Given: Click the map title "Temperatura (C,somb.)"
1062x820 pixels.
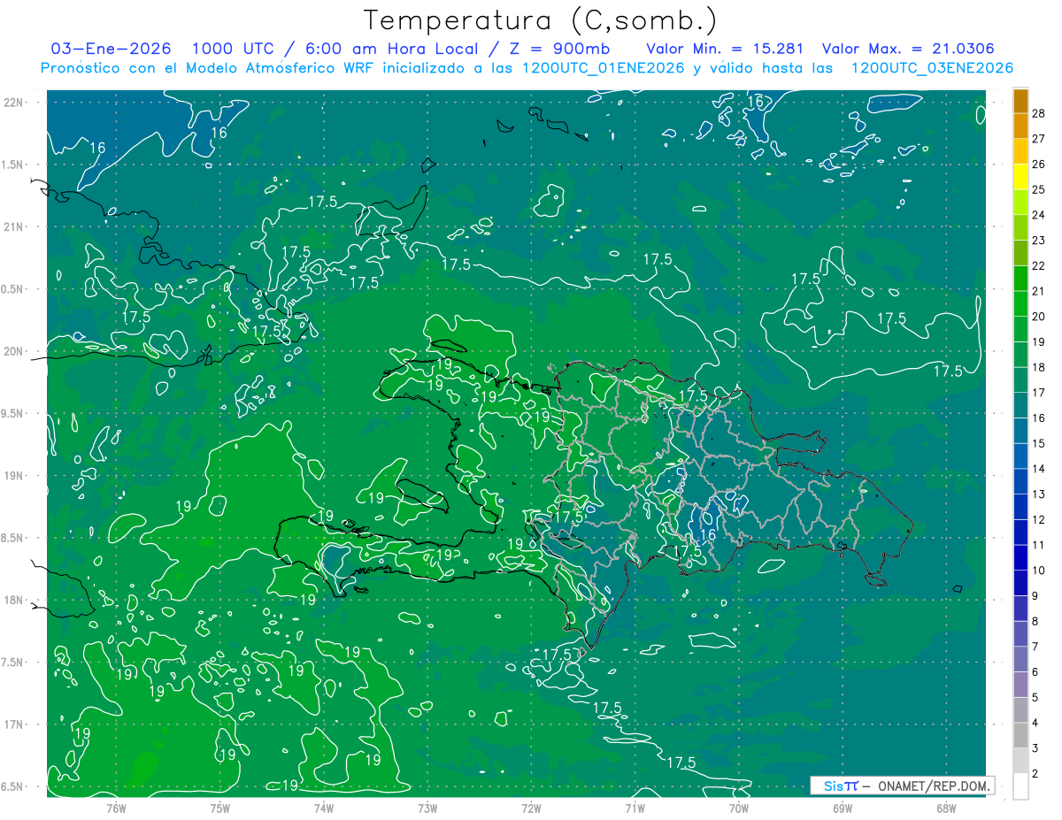Looking at the screenshot, I should [x=540, y=20].
